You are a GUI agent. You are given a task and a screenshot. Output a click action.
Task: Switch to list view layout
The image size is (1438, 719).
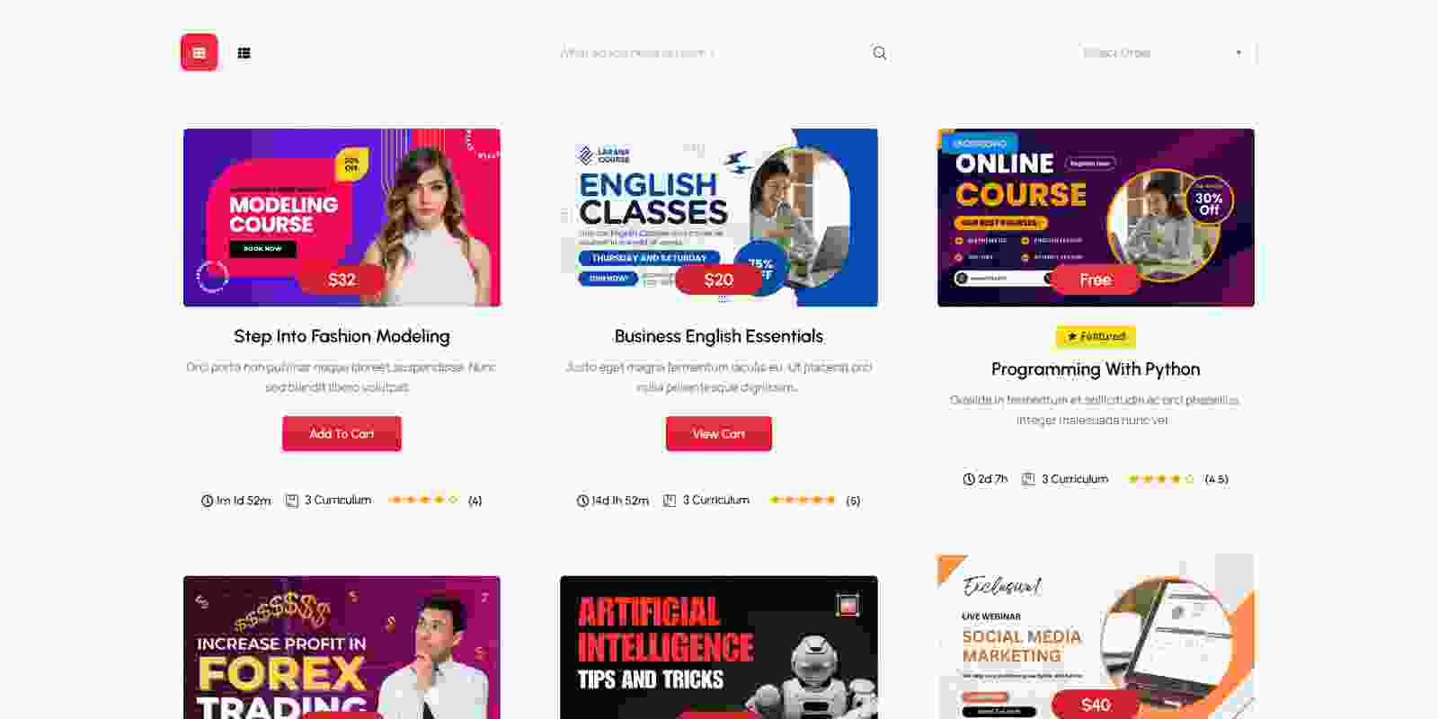244,53
